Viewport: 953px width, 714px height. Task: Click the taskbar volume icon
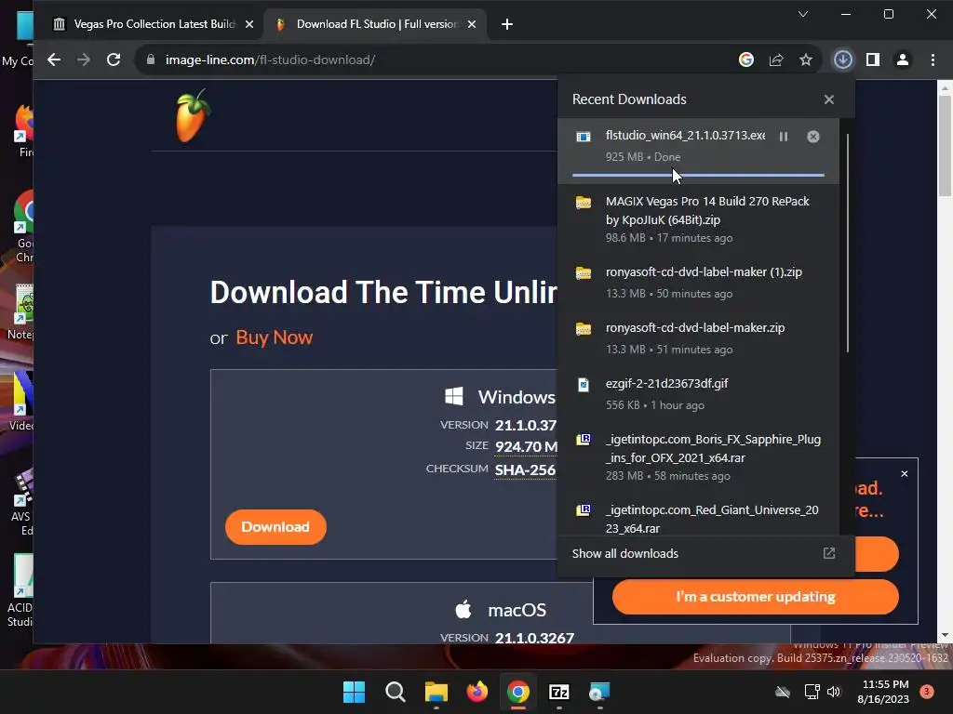click(x=834, y=692)
